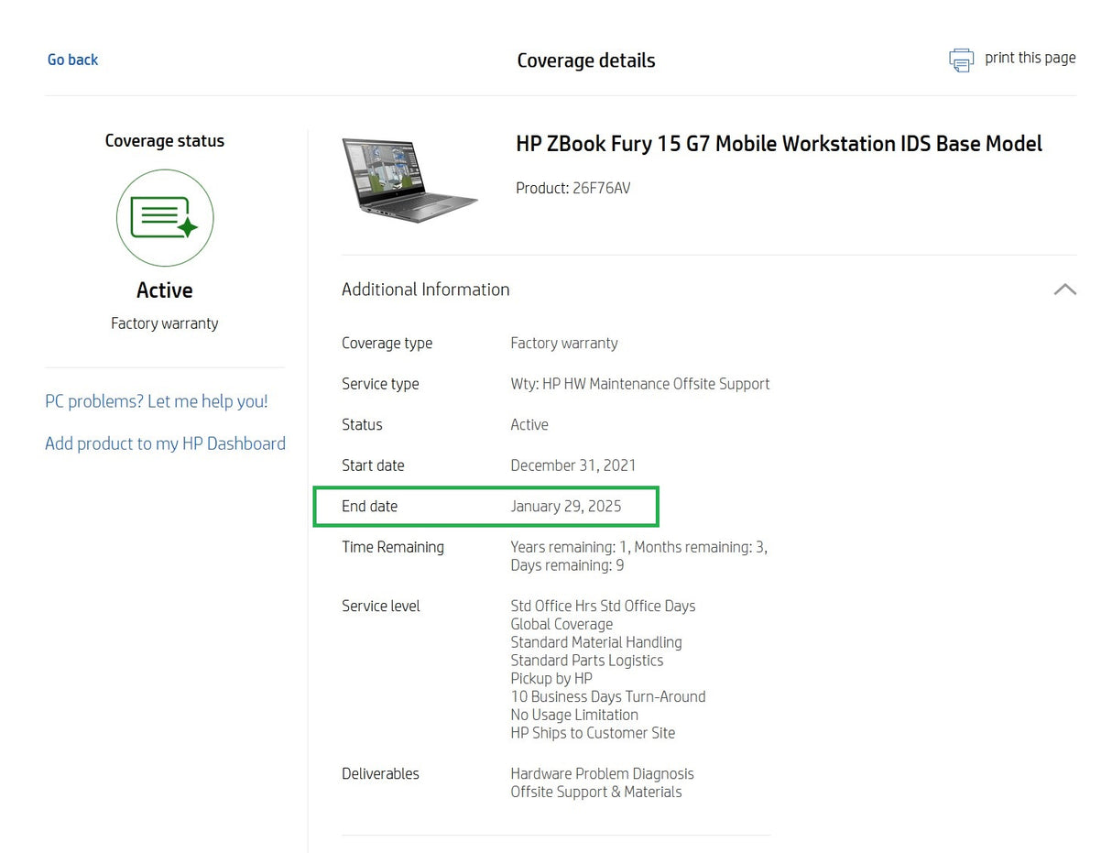Click the Service level label
The width and height of the screenshot is (1112, 853).
[x=381, y=607]
